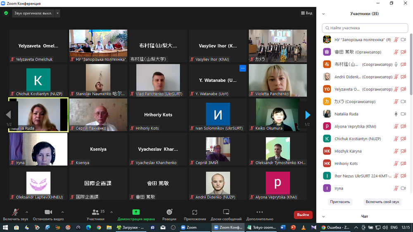Click the red Leave (Выйти) button

[x=303, y=215]
